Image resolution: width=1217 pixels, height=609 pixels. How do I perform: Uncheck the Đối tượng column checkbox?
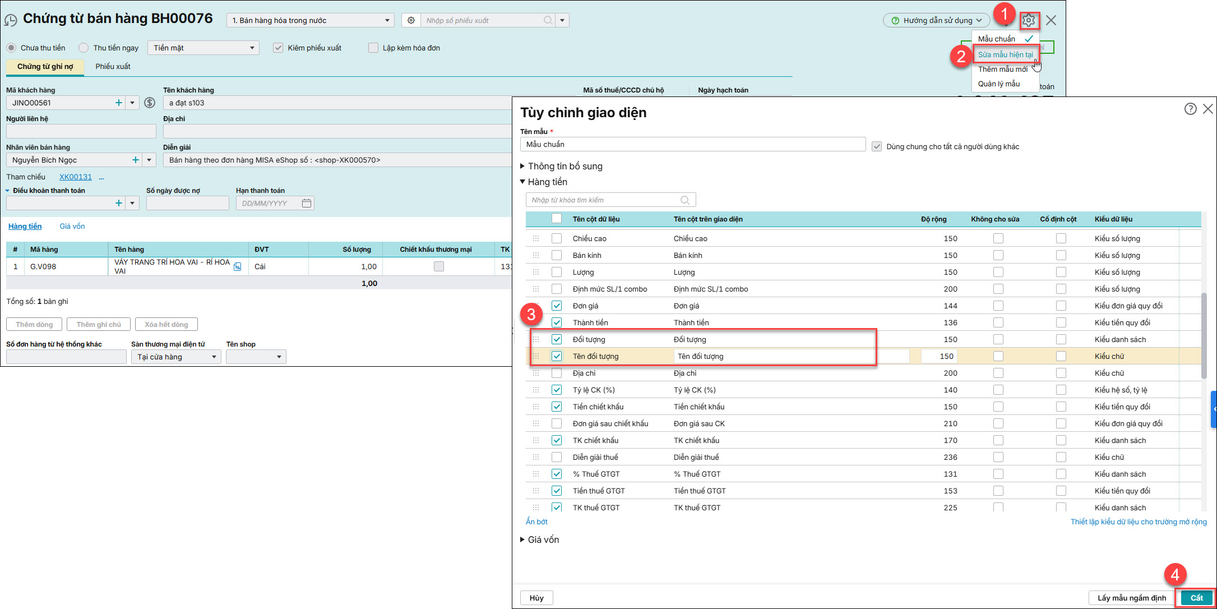point(557,339)
